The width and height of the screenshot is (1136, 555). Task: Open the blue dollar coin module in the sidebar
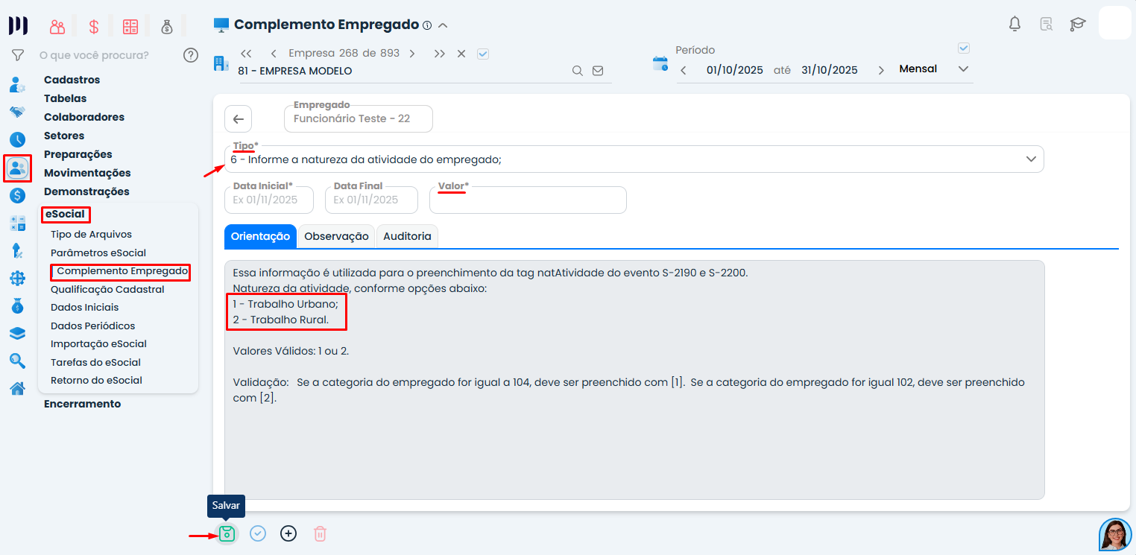point(17,196)
